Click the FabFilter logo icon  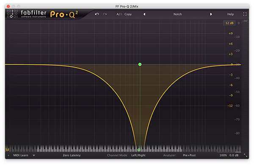click(x=12, y=14)
